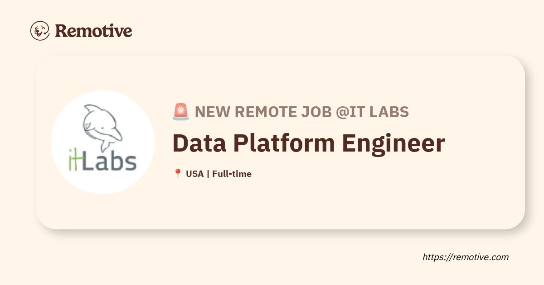This screenshot has height=285, width=544.
Task: Click the @IT LABS company mention
Action: pos(372,112)
